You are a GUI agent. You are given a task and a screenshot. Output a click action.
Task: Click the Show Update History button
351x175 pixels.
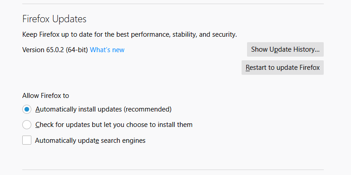[285, 49]
